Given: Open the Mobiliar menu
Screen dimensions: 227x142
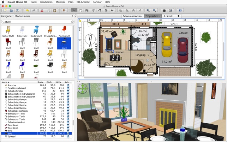Looking at the screenshot, I should point(60,2).
